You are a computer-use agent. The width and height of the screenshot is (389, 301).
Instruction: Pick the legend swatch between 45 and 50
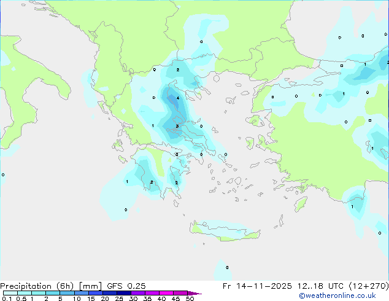click(x=180, y=293)
